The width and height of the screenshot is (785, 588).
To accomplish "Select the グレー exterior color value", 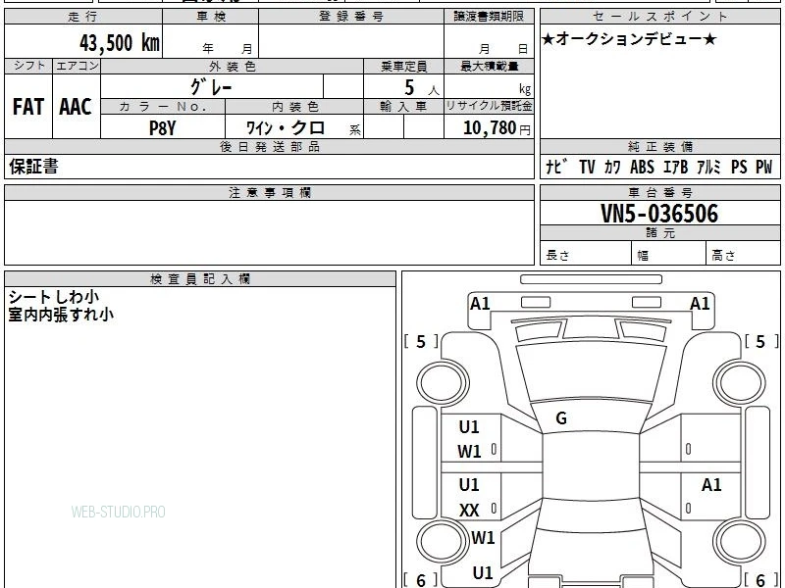I will coord(211,87).
